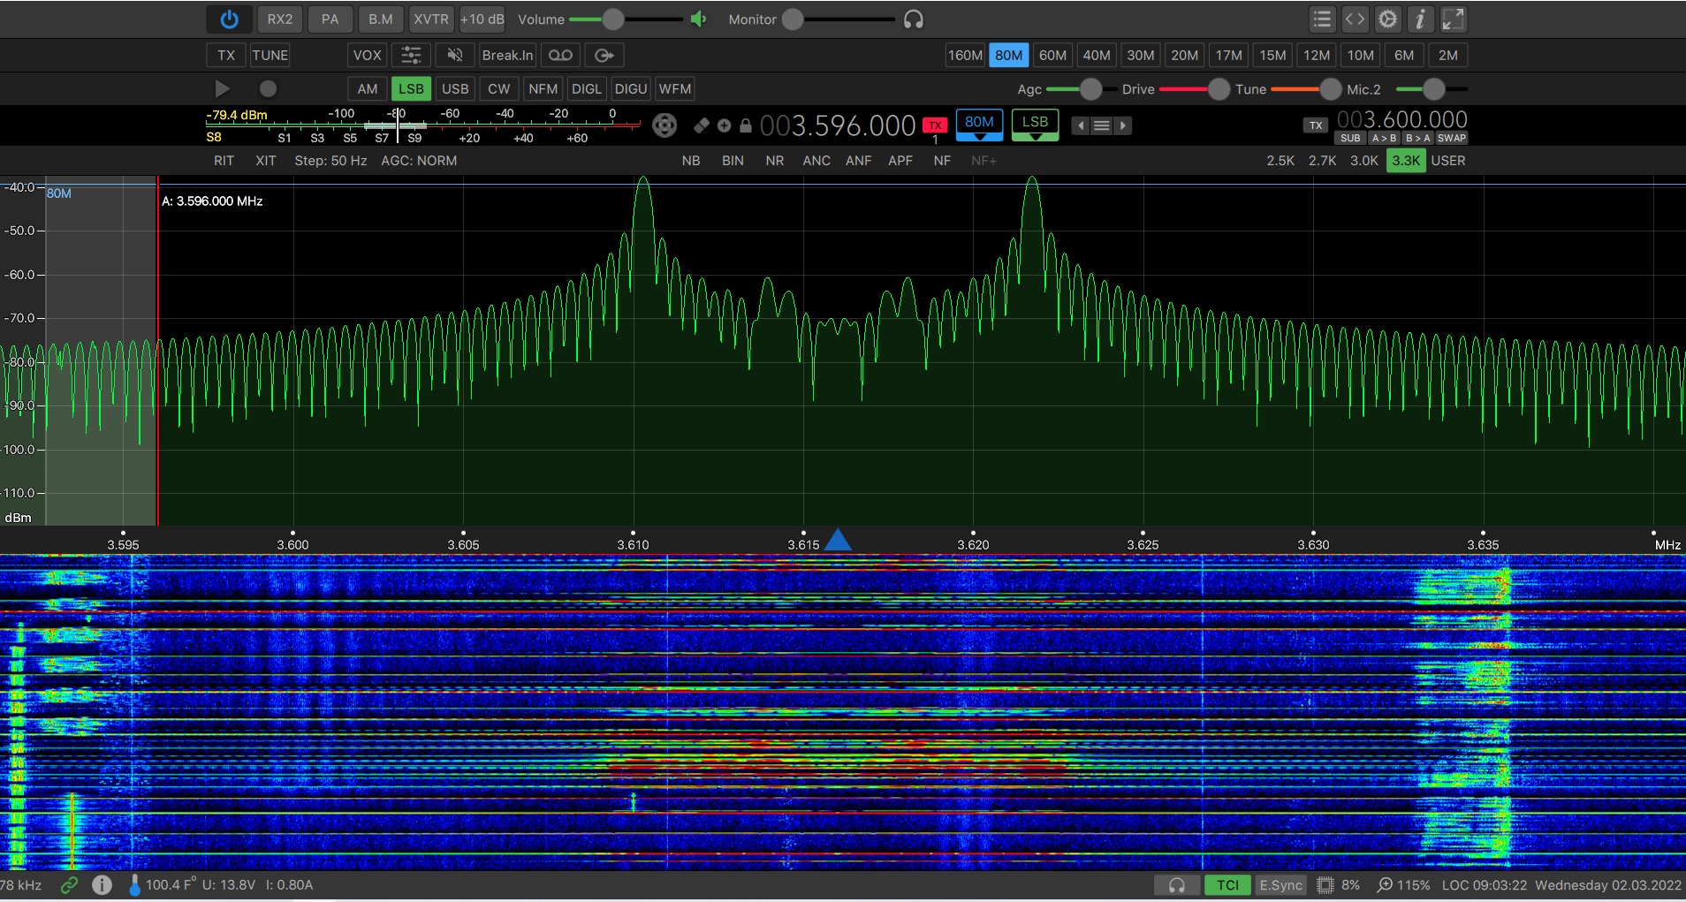Select the 2.7K filter bandwidth
Image resolution: width=1686 pixels, height=902 pixels.
(x=1322, y=161)
